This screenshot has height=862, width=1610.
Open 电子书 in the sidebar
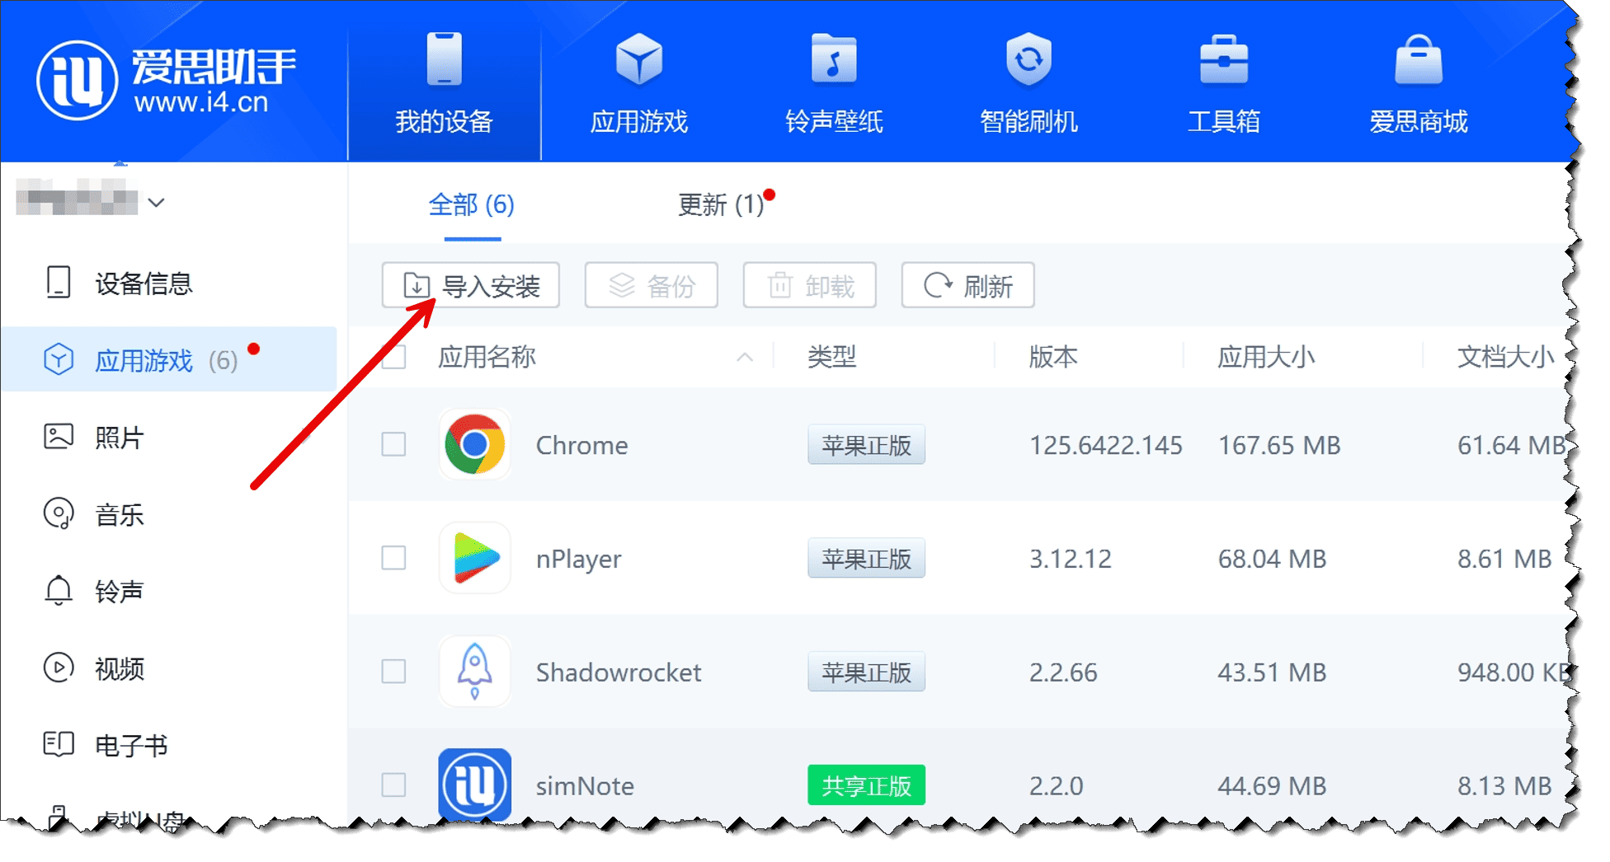click(x=105, y=745)
